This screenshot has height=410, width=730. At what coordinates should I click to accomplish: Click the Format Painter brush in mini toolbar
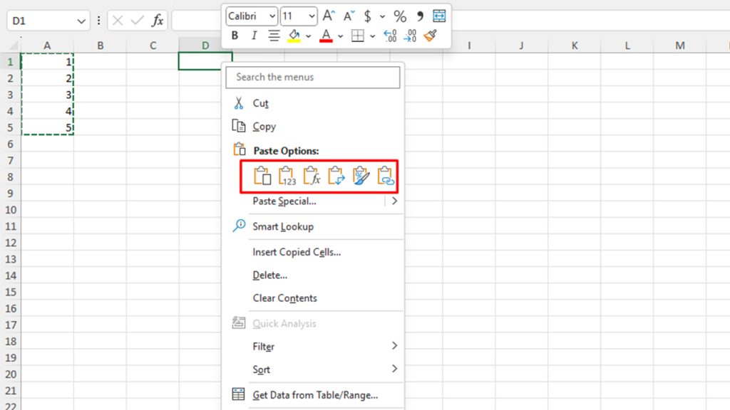[430, 36]
